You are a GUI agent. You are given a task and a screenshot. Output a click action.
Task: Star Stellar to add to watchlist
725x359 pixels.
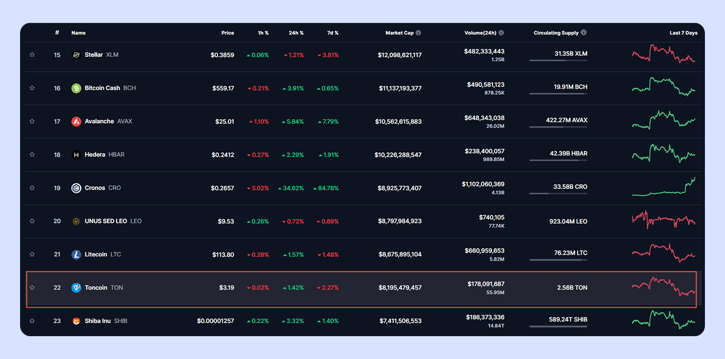pos(32,55)
